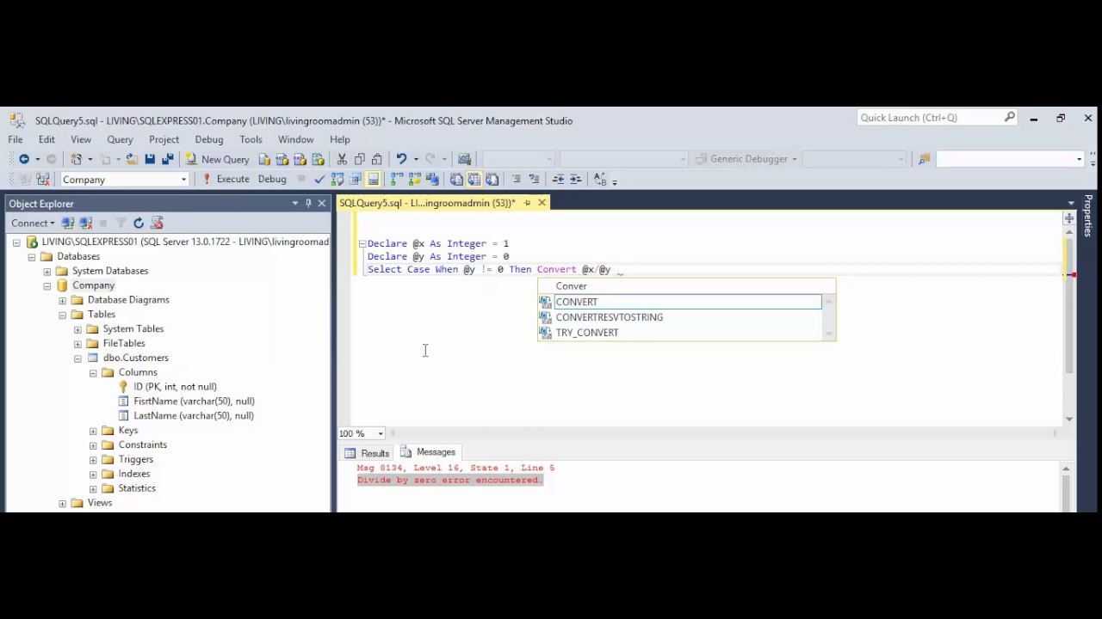Select the Results to File icon

pyautogui.click(x=492, y=179)
